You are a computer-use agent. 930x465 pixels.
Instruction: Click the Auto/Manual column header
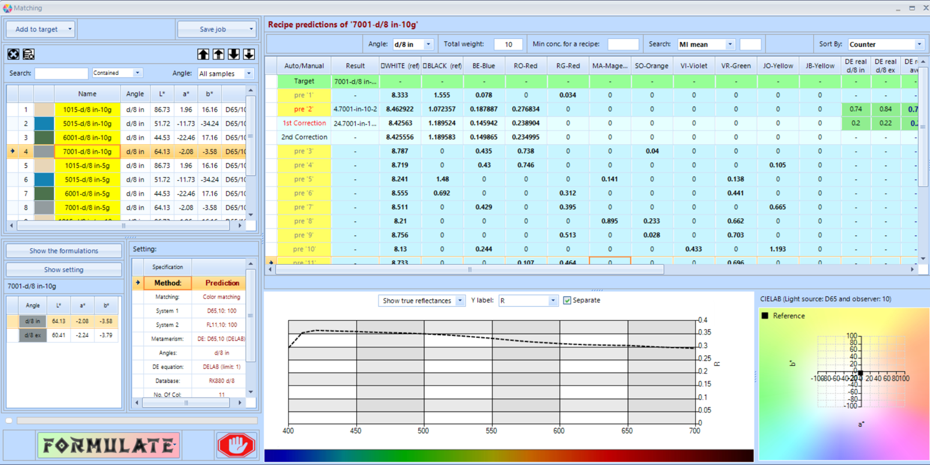pos(304,66)
